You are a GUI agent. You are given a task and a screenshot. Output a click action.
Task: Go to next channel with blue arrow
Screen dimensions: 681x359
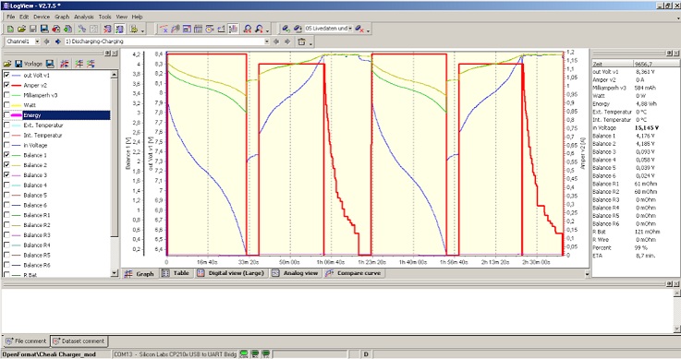coord(57,42)
